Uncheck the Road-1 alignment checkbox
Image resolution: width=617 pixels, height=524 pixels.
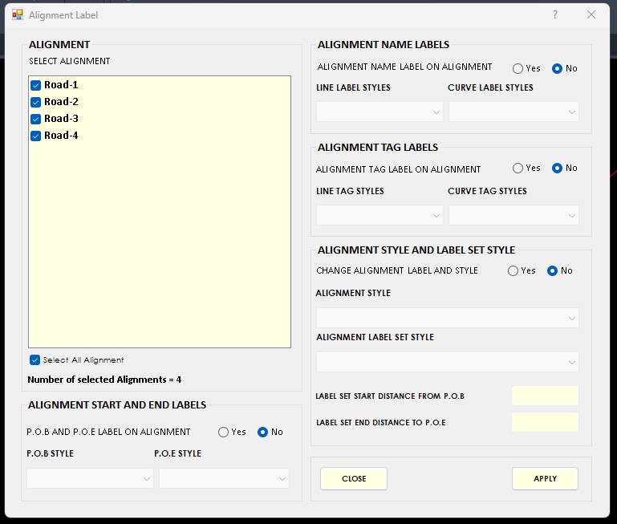click(35, 85)
